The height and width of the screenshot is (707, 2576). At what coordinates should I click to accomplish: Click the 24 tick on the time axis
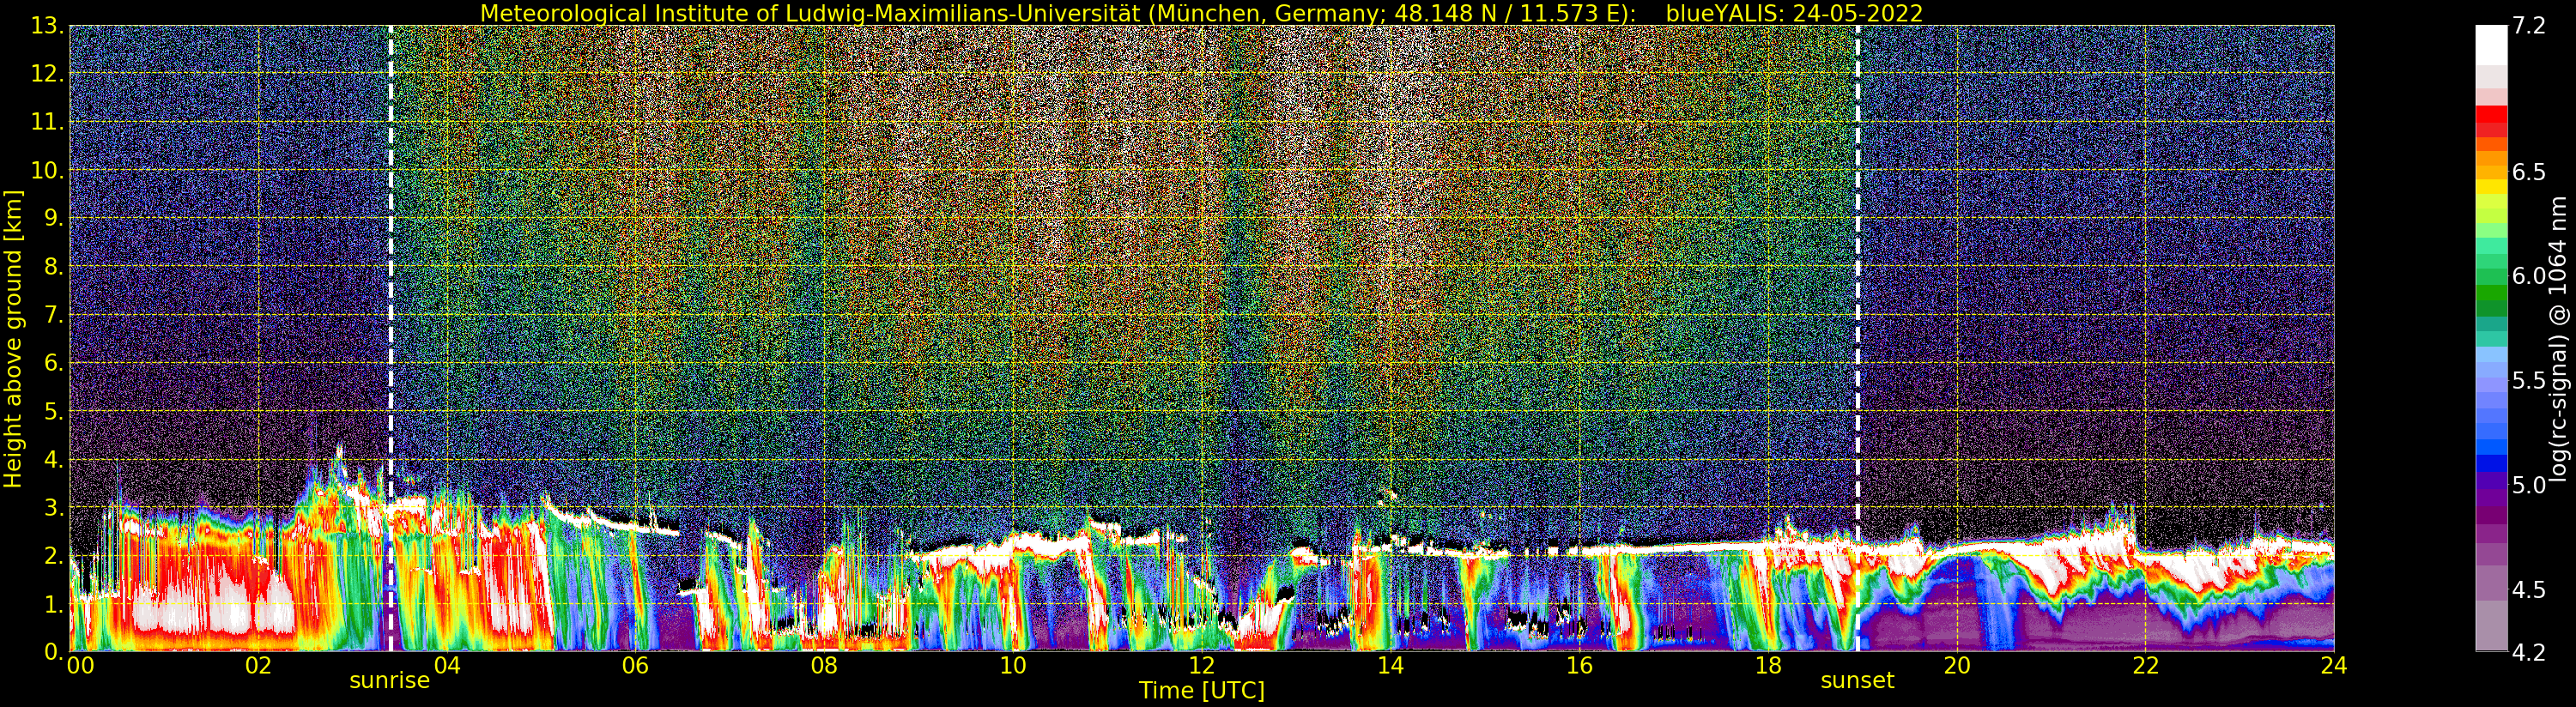[x=2333, y=666]
